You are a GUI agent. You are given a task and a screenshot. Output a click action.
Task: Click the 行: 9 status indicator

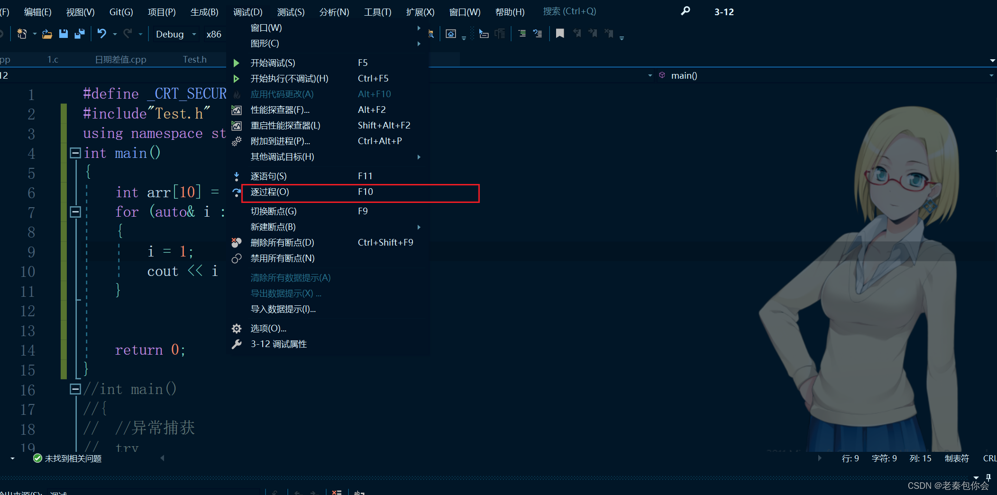click(851, 458)
